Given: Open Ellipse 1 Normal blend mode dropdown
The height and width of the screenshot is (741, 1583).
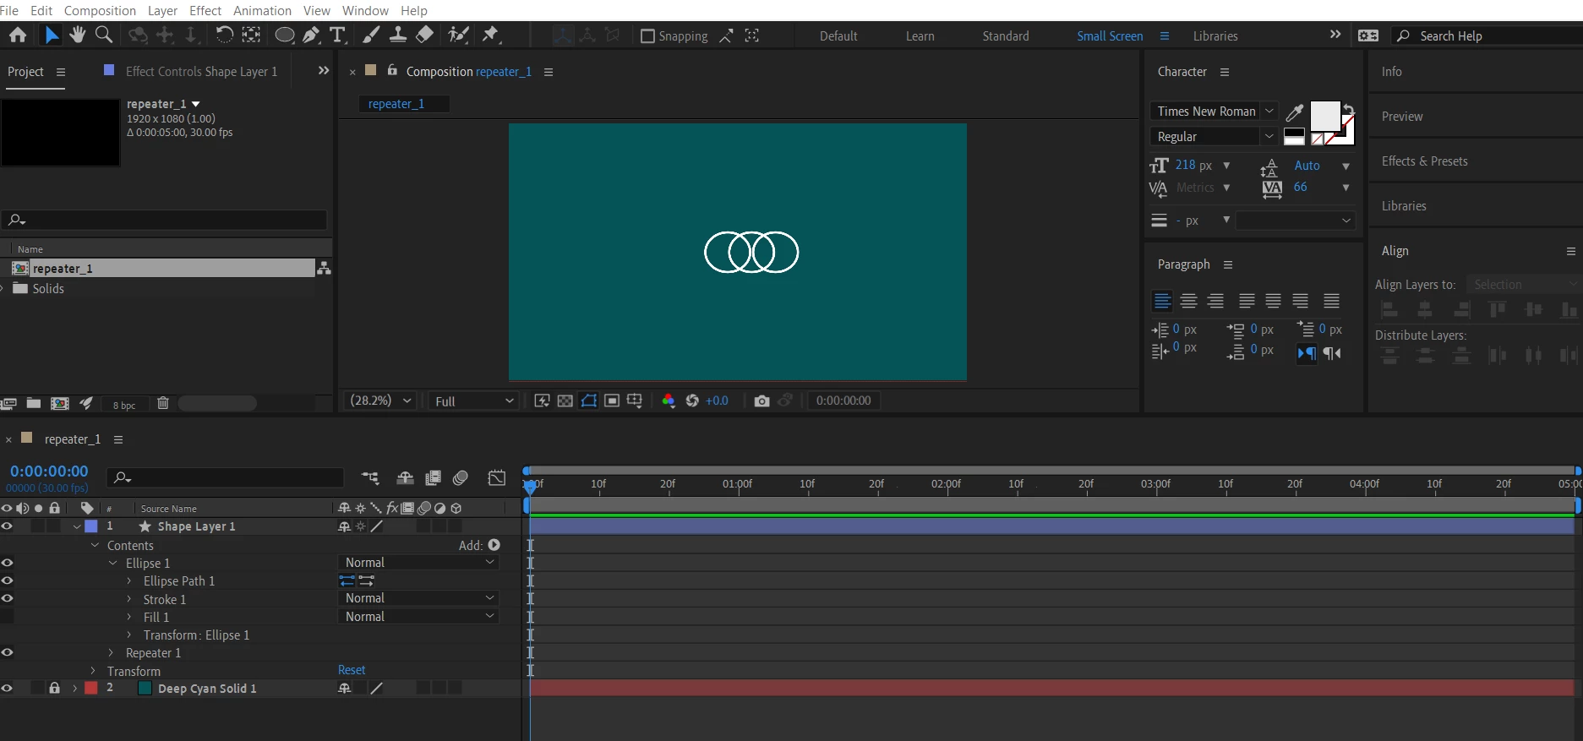Looking at the screenshot, I should 419,563.
